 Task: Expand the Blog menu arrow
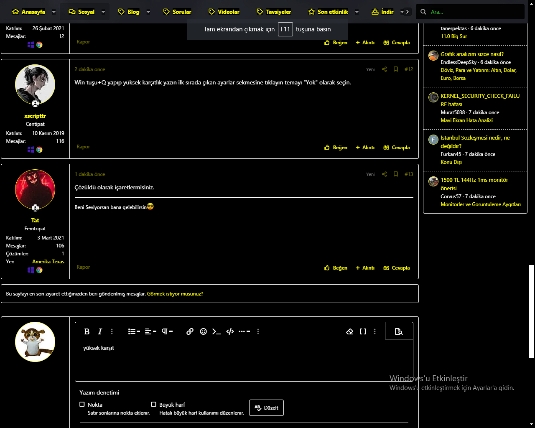coord(148,12)
